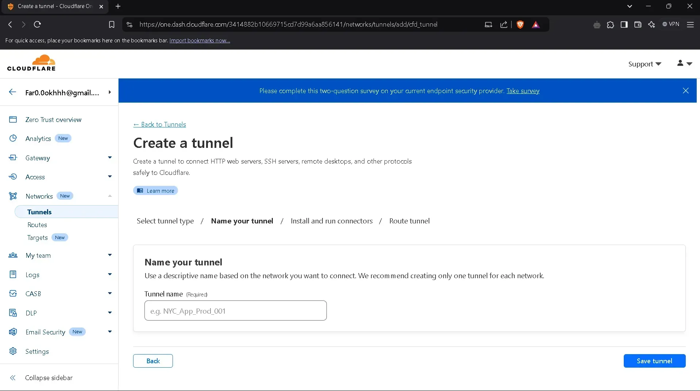Open the account menu dropdown
Image resolution: width=700 pixels, height=391 pixels.
click(684, 64)
